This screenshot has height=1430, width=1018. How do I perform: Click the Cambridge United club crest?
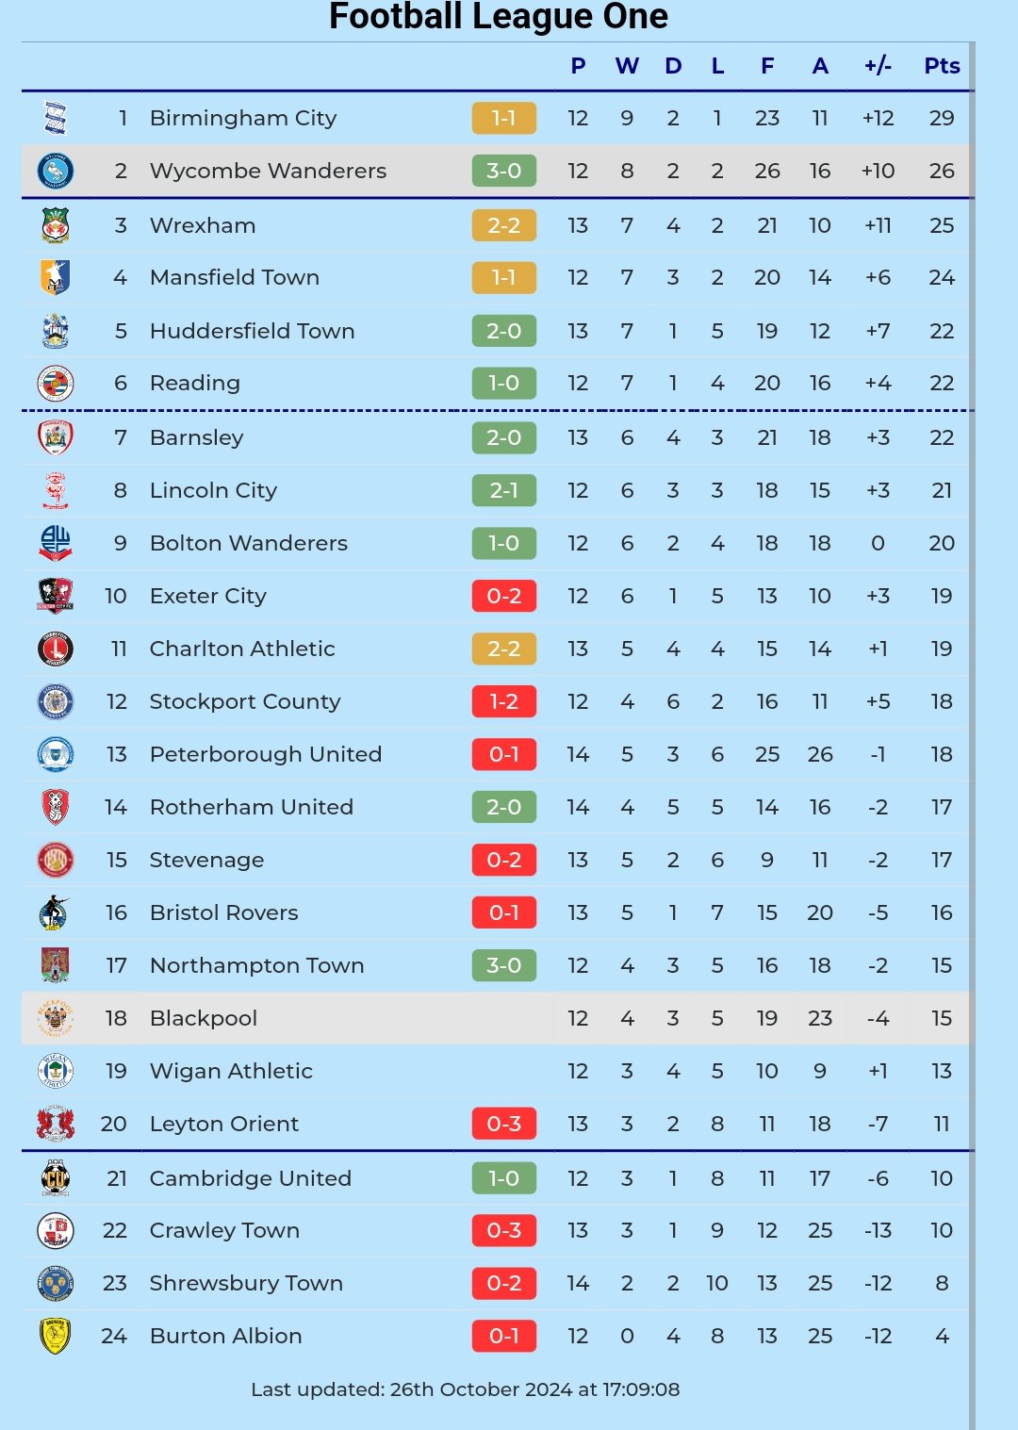[x=56, y=1178]
